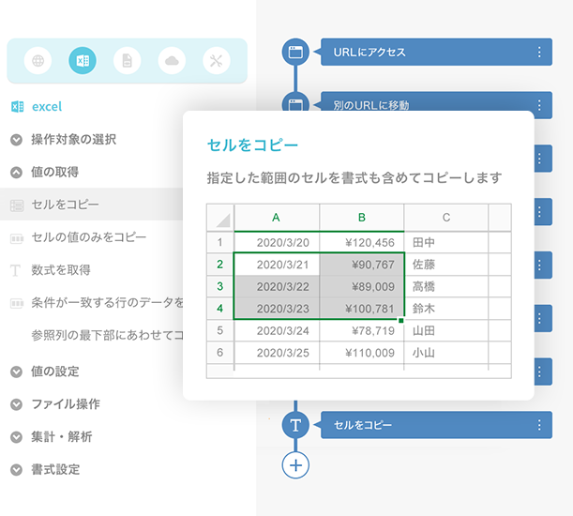Click select-all corner of preview table
The image size is (573, 516).
pyautogui.click(x=220, y=218)
